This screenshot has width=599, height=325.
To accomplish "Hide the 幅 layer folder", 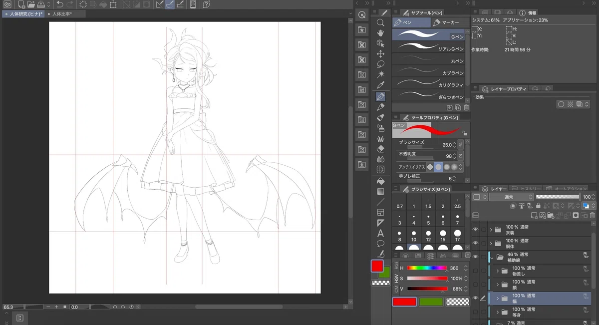I will point(475,298).
